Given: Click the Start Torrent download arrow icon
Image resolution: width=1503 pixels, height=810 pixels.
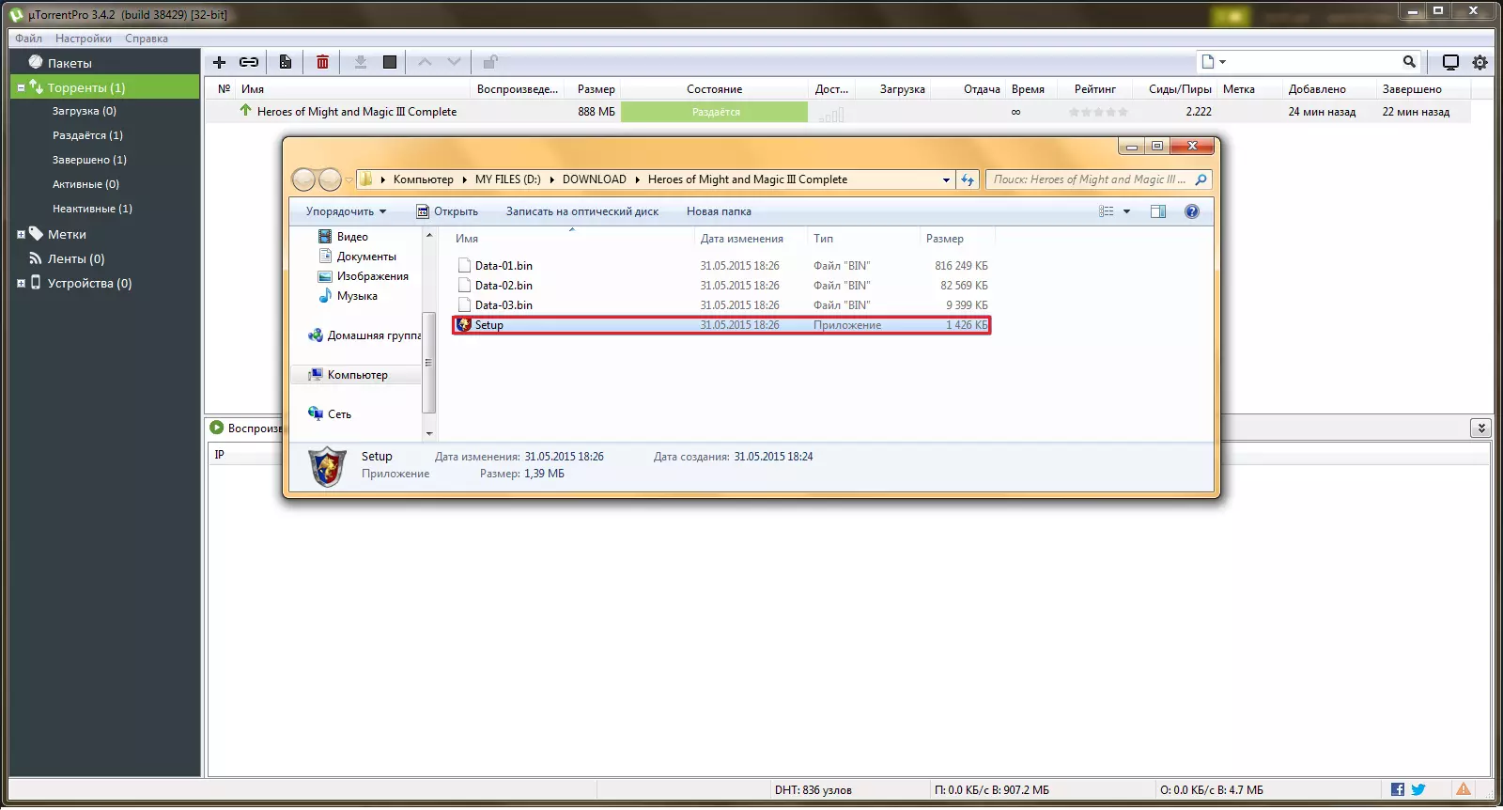Looking at the screenshot, I should 360,62.
